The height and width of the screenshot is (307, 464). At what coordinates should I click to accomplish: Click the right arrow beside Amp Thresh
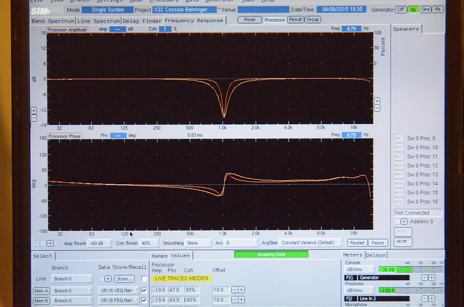pyautogui.click(x=57, y=243)
